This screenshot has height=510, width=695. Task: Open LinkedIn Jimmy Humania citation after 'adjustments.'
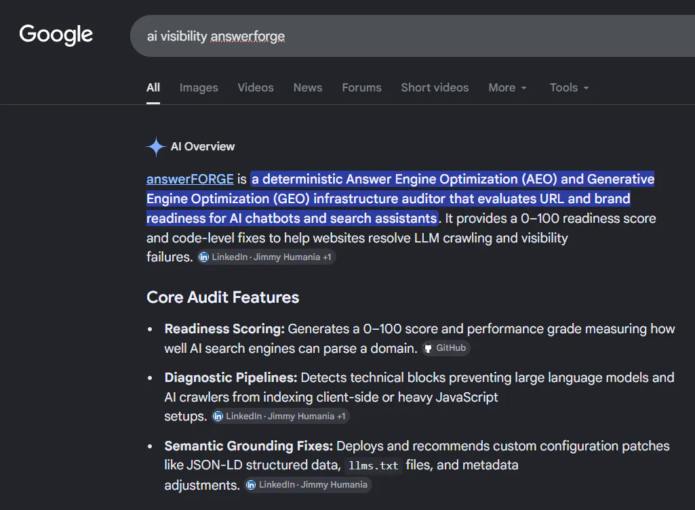[x=308, y=485]
